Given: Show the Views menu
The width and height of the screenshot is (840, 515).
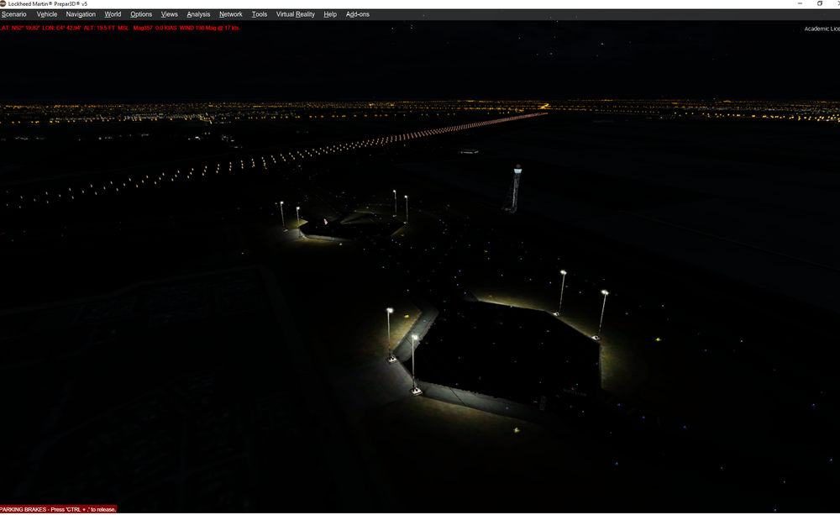Looking at the screenshot, I should point(169,14).
